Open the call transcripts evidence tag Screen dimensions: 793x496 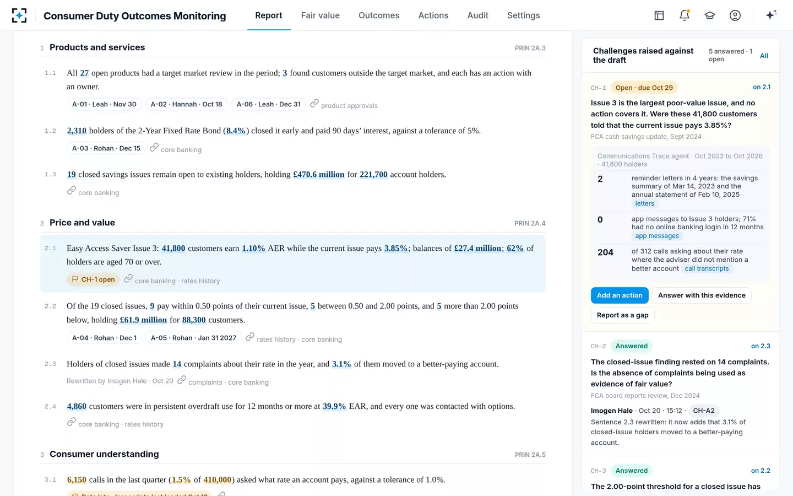[707, 269]
